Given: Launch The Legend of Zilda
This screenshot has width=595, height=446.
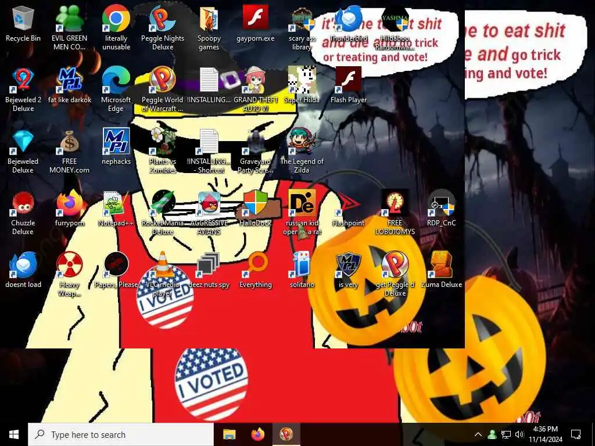Looking at the screenshot, I should pos(302,152).
